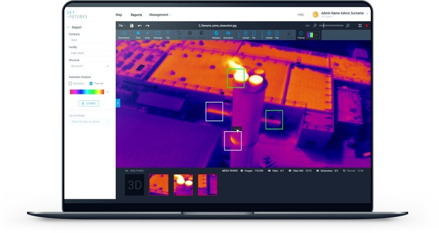The width and height of the screenshot is (439, 233).
Task: Select the Observations tool icon
Action: coord(123,33)
